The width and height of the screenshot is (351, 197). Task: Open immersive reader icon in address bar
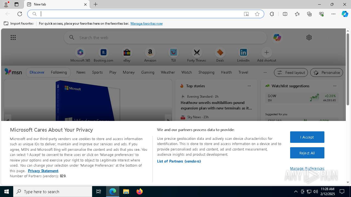point(246,14)
